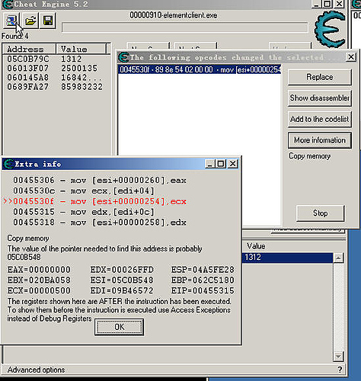Click the Cheat Engine title bar icon
The height and width of the screenshot is (381, 361).
point(7,4)
